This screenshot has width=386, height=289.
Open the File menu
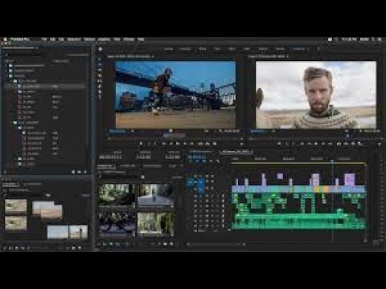pos(44,39)
